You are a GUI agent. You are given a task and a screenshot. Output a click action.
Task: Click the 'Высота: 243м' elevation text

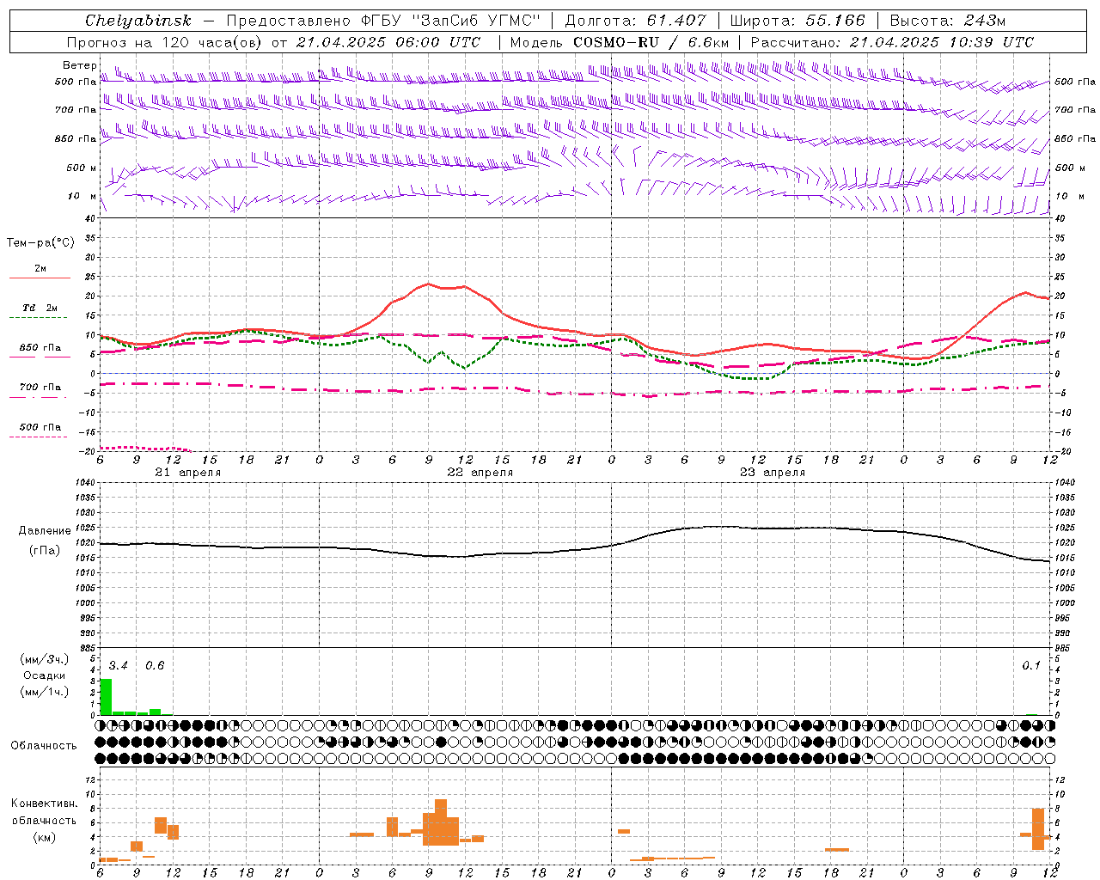pyautogui.click(x=947, y=21)
